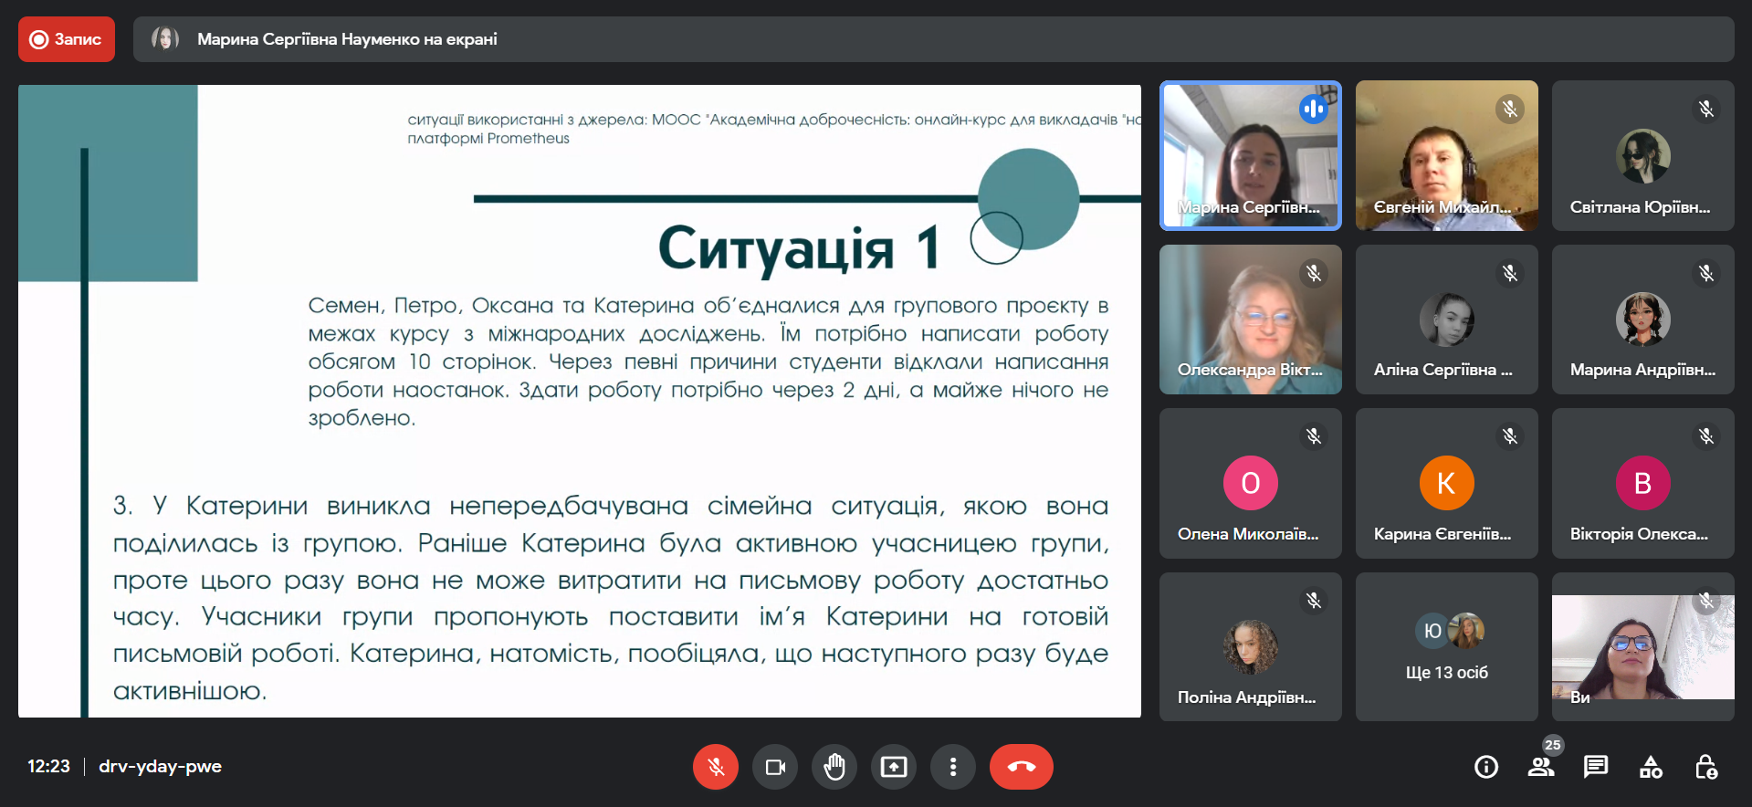Click the Карина Євгеніїв... avatar with letter K
The width and height of the screenshot is (1752, 807).
point(1446,483)
